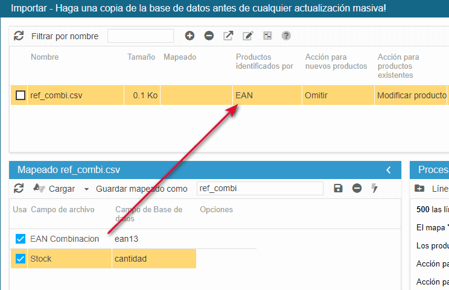Collapse the Mapeado ref_combi.csv panel
449x290 pixels.
click(389, 170)
